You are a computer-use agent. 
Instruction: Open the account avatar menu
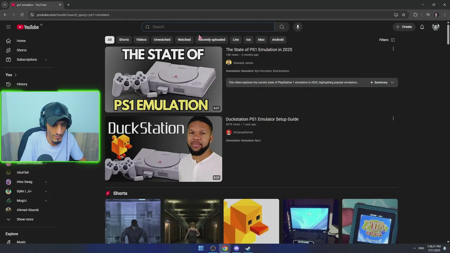pyautogui.click(x=436, y=27)
